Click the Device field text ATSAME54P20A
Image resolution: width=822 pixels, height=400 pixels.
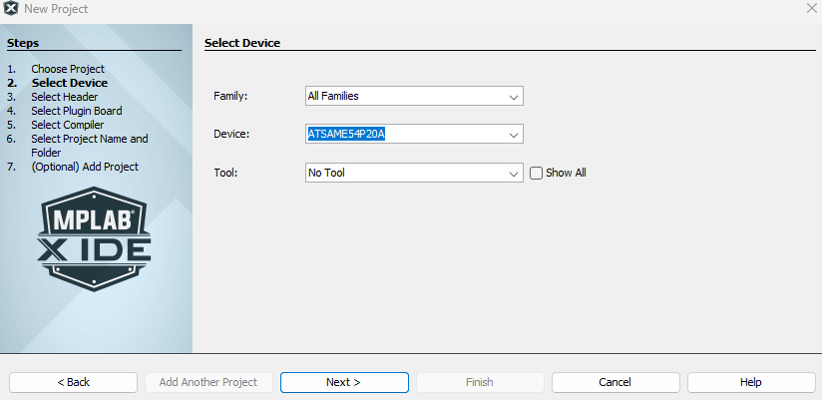[346, 135]
